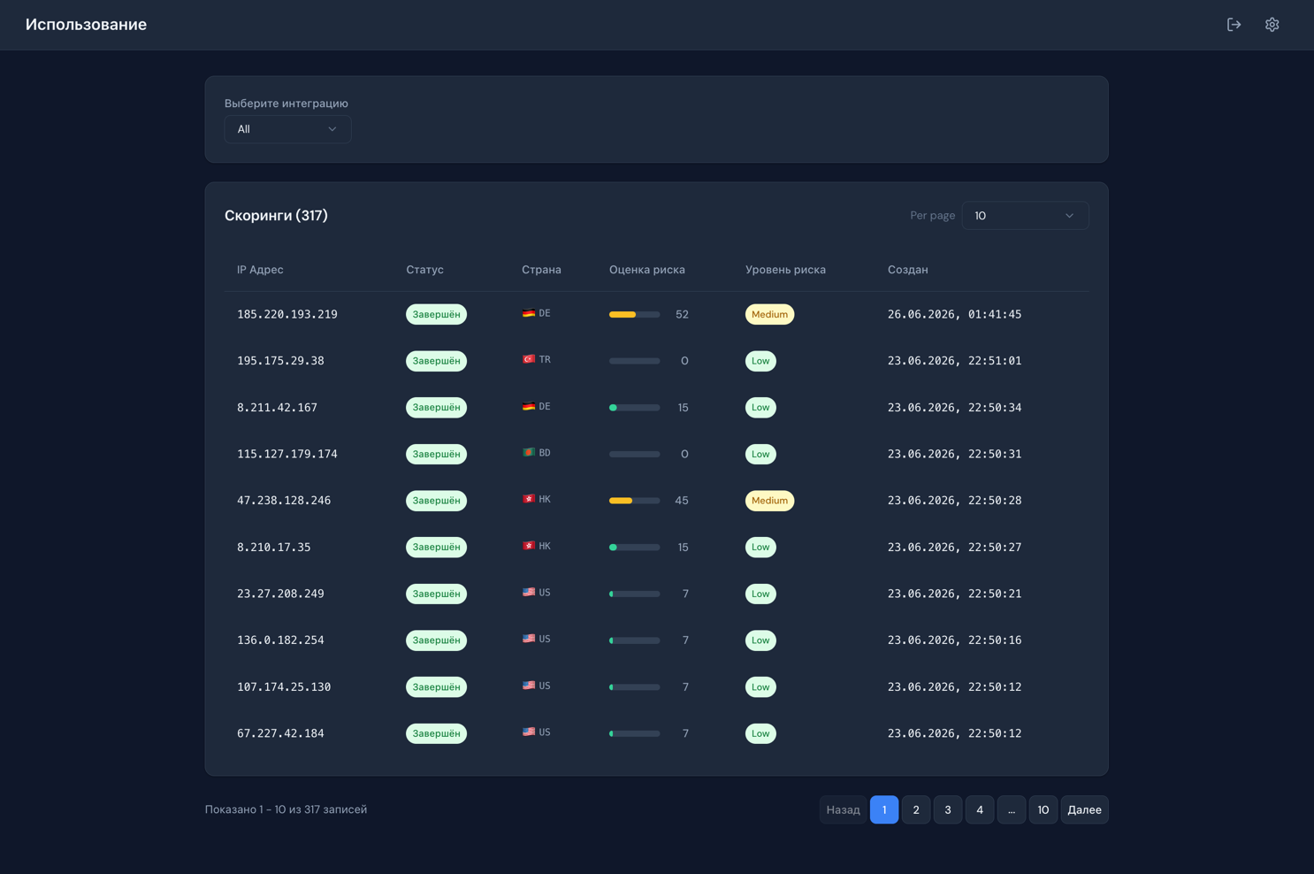
Task: Click the pagination ellipsis button
Action: 1012,809
